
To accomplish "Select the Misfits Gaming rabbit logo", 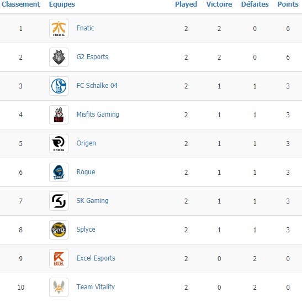I will [x=59, y=115].
